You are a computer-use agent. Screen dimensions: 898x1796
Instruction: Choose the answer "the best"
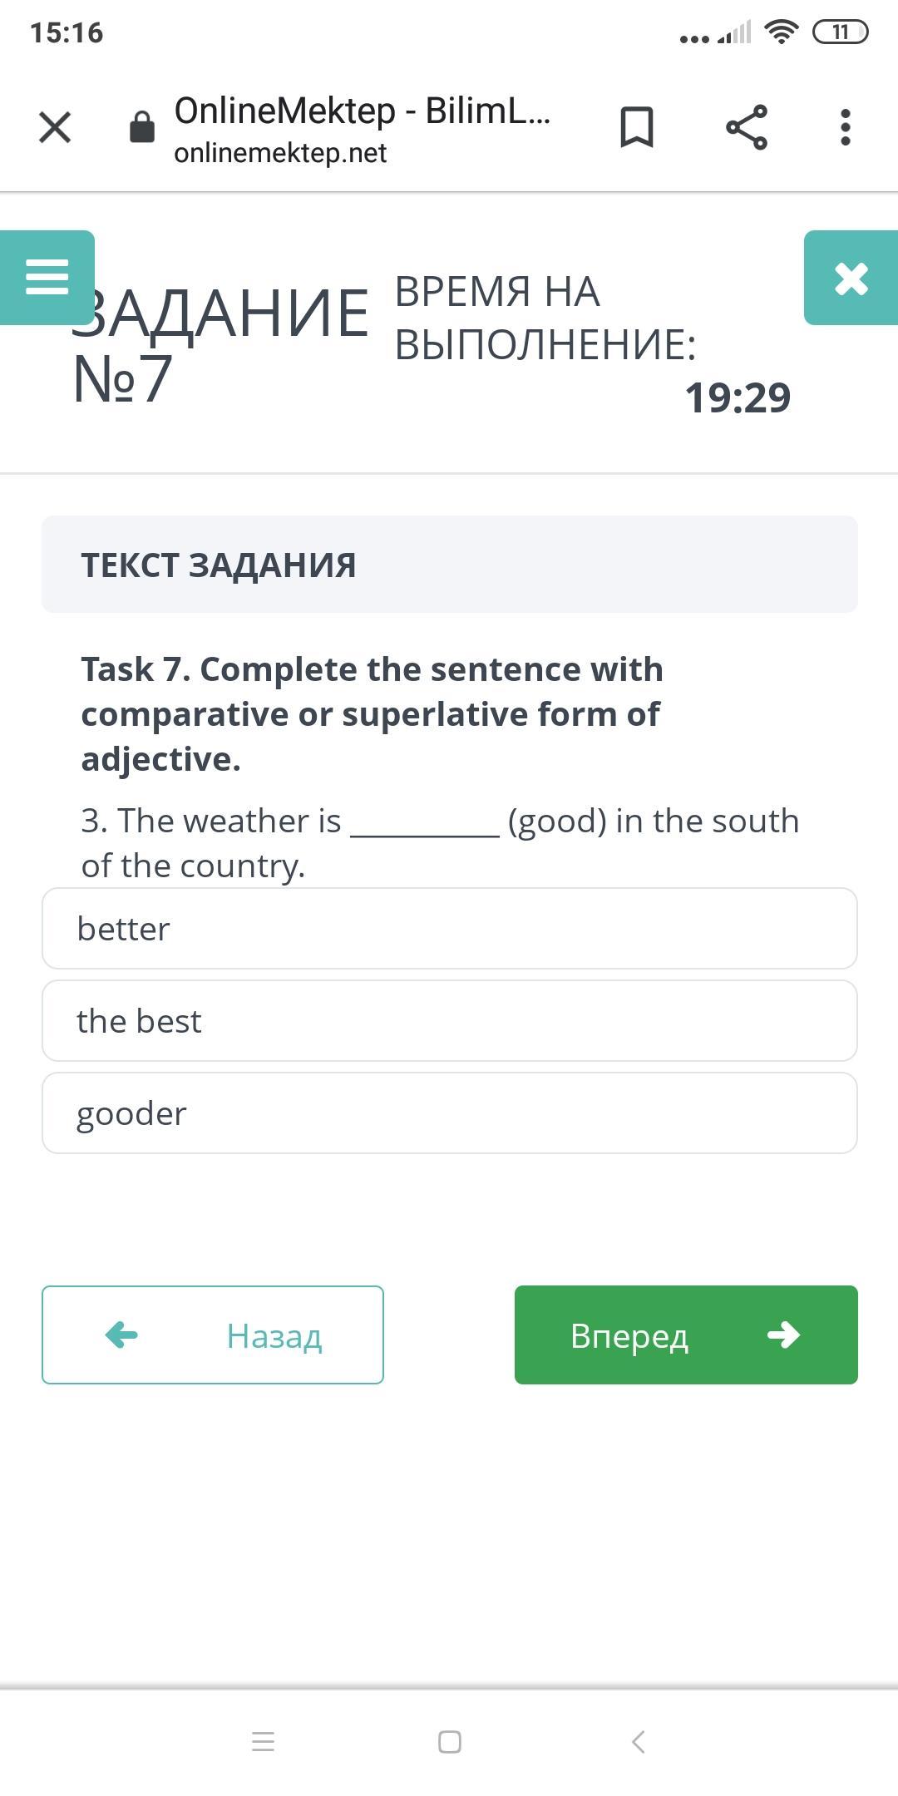click(449, 1020)
